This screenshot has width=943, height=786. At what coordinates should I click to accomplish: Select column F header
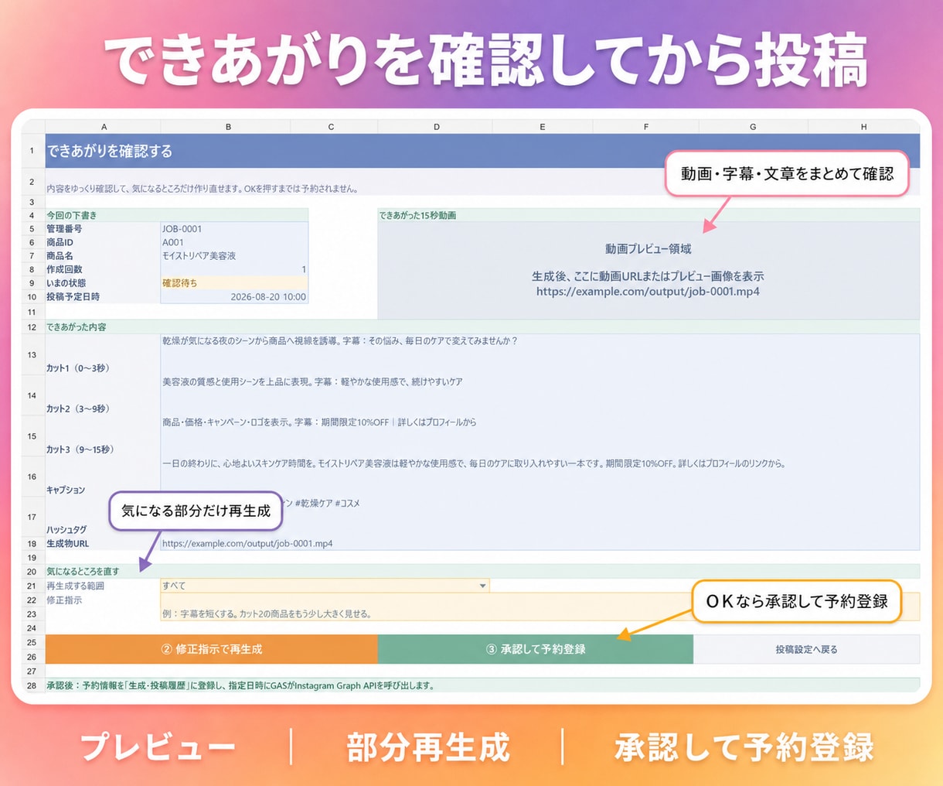(x=645, y=127)
